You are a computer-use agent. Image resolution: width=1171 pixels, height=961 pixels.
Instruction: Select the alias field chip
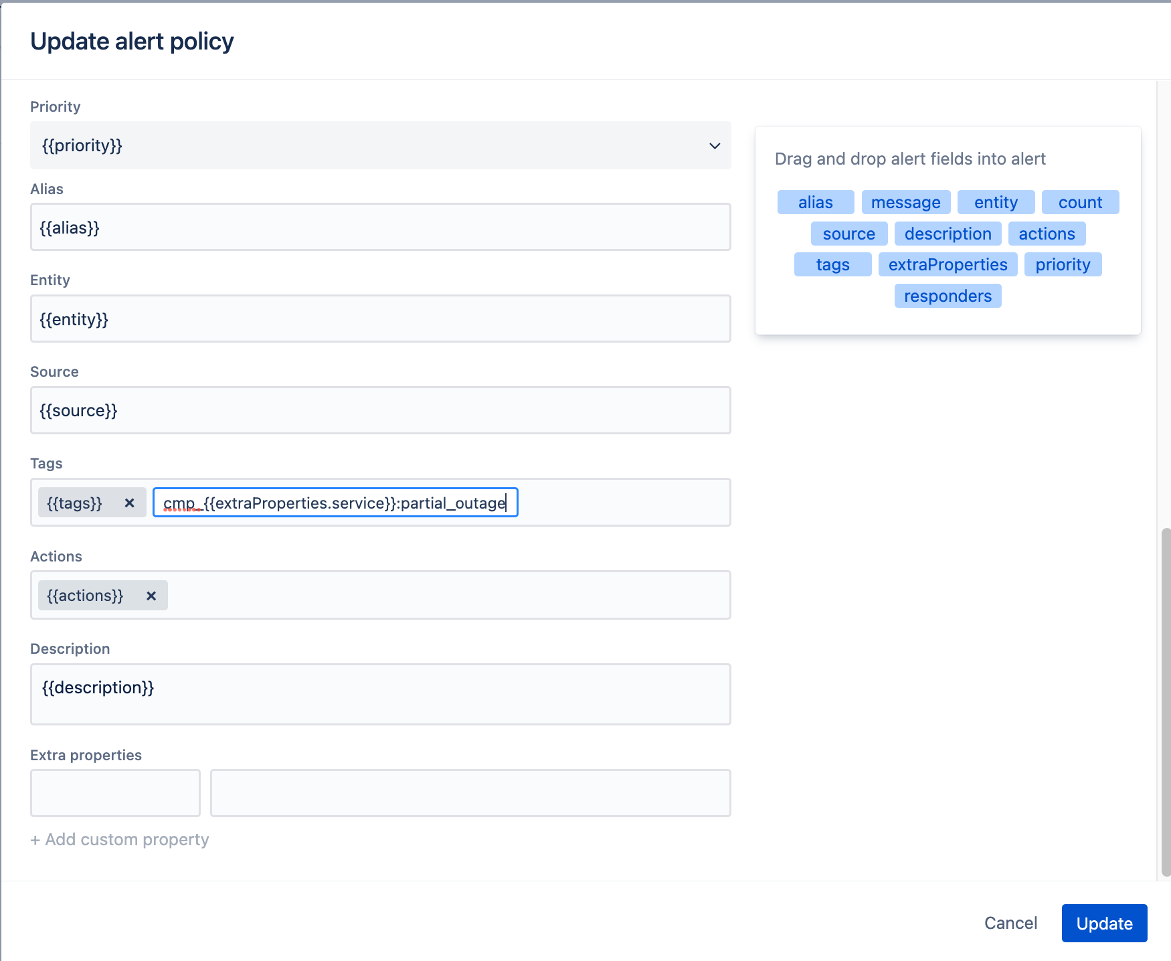pyautogui.click(x=815, y=201)
